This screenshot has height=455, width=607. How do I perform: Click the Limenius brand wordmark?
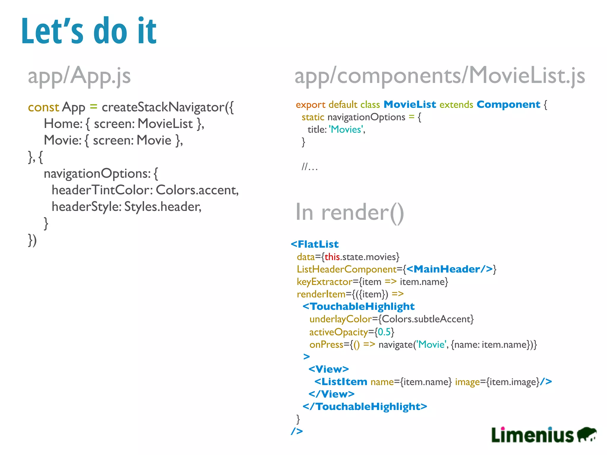[x=533, y=435]
